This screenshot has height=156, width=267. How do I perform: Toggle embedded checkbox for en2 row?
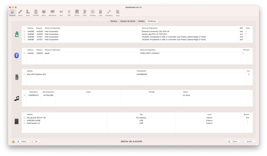[246, 40]
